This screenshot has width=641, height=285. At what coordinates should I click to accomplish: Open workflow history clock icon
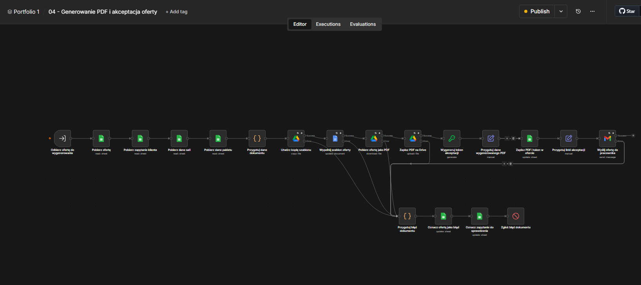pos(578,11)
